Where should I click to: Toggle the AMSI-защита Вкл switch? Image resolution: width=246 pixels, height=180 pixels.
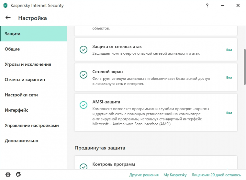pyautogui.click(x=229, y=113)
